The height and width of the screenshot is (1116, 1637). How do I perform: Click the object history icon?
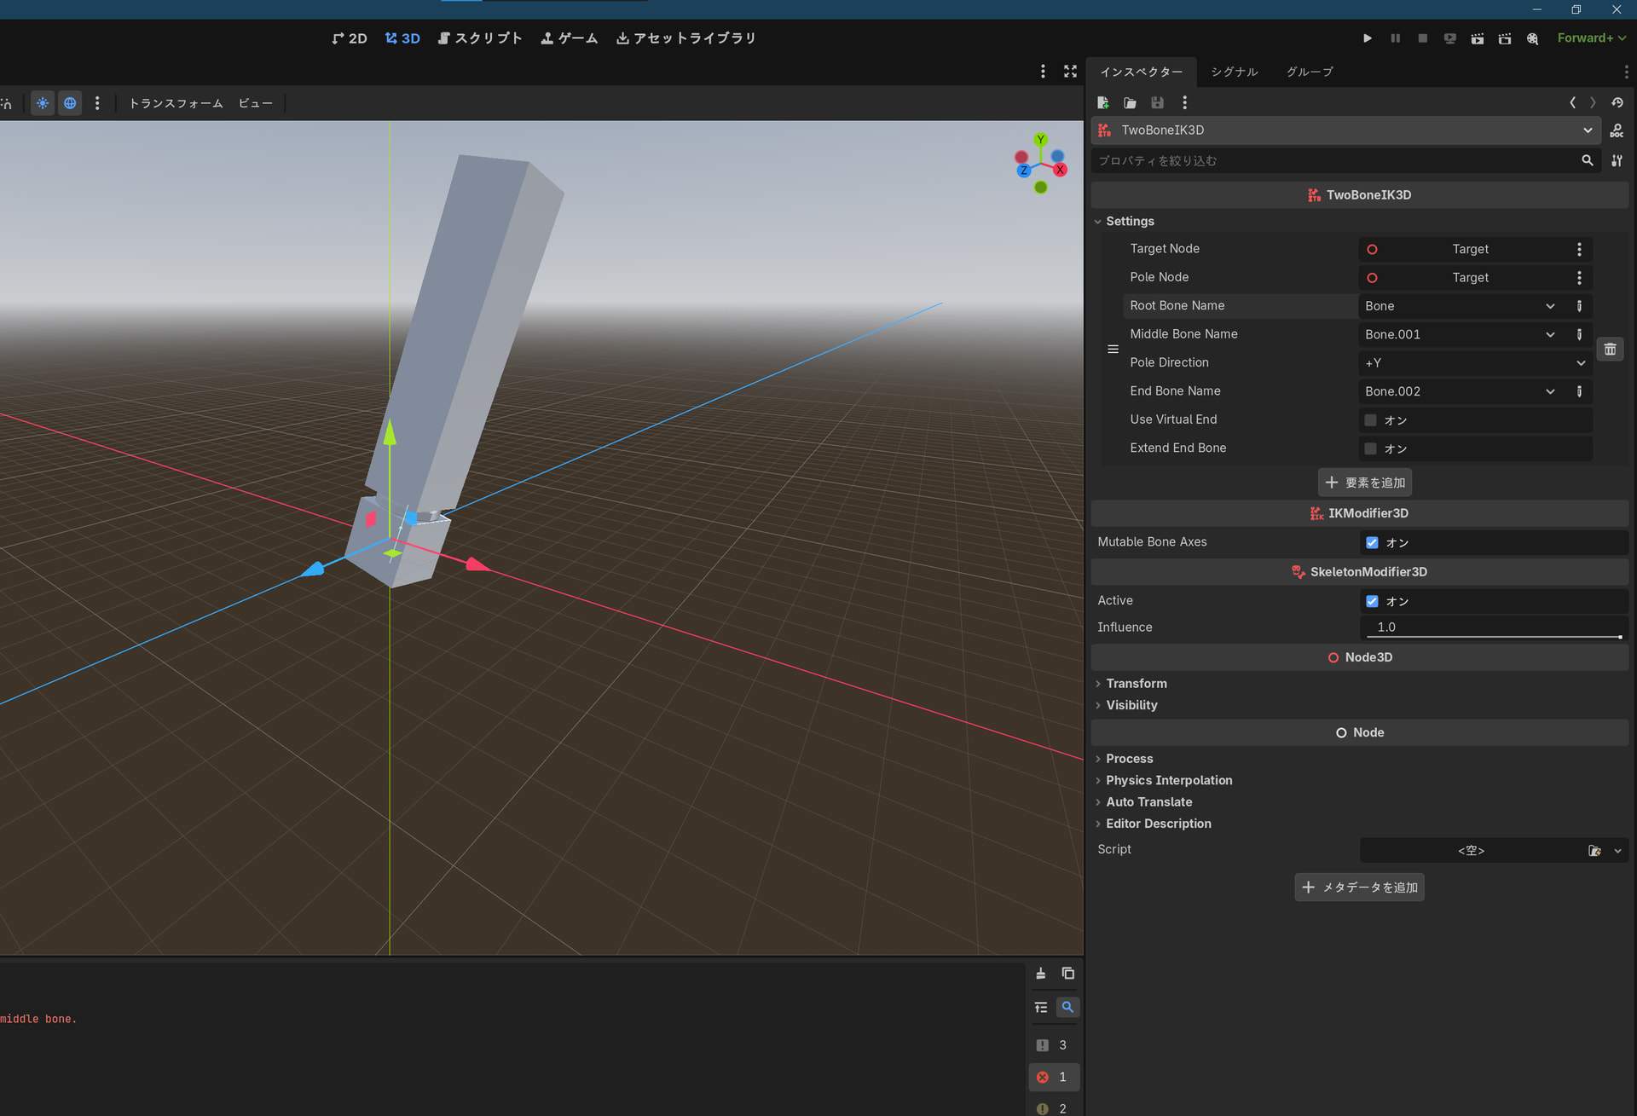[1617, 102]
